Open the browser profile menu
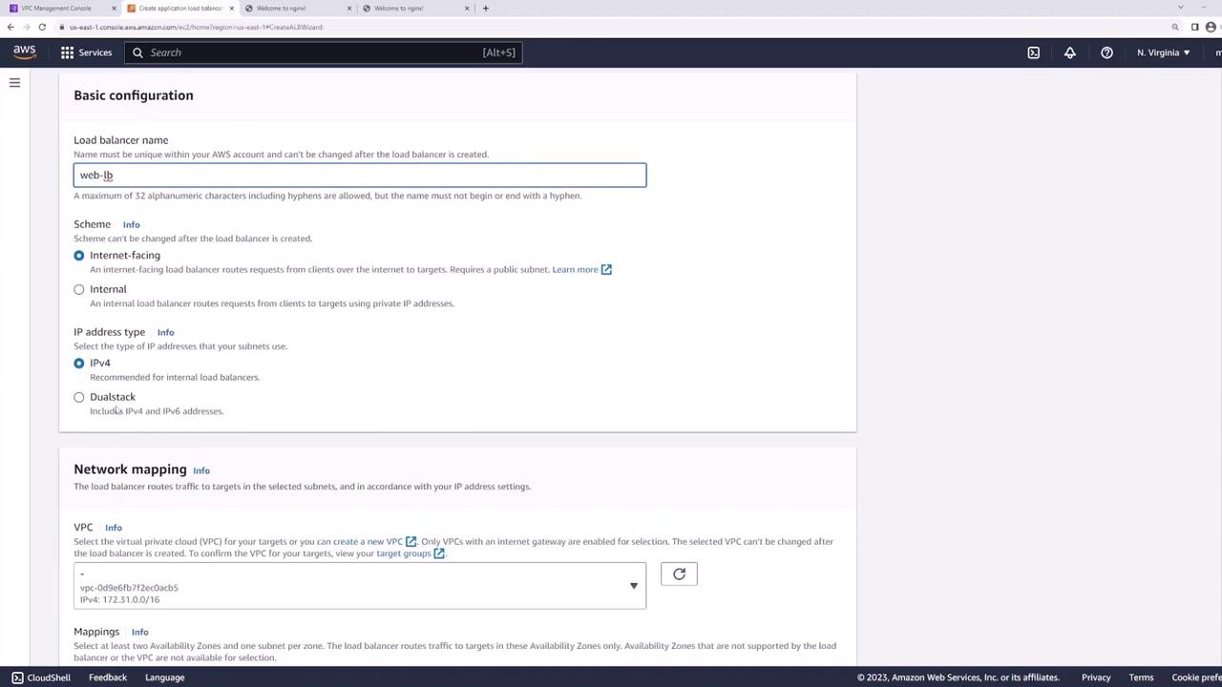The width and height of the screenshot is (1222, 687). (x=1211, y=27)
